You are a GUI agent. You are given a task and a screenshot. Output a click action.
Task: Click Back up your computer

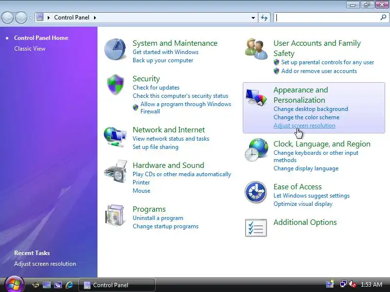click(163, 60)
